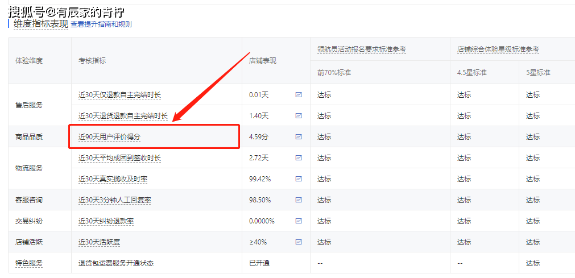This screenshot has height=278, width=575.
Task: Click 近30天退货退款自主完结时长 indicator
Action: [x=123, y=116]
